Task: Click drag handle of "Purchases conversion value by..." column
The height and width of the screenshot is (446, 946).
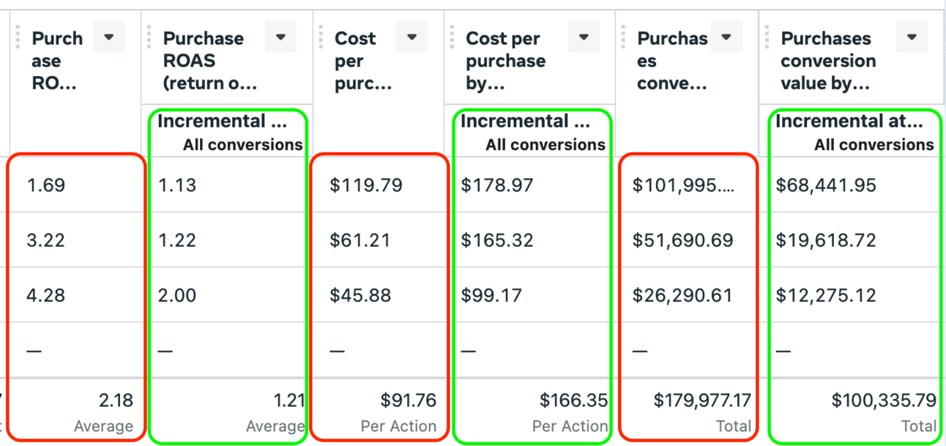Action: coord(767,37)
